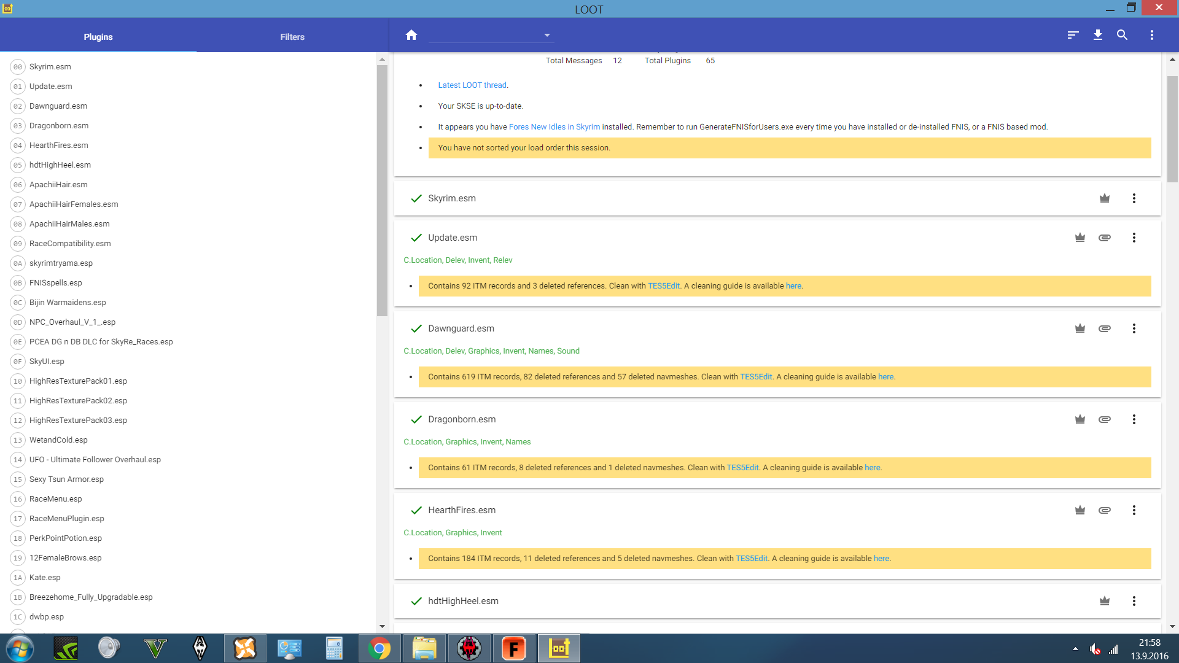Open Google Chrome from the taskbar
1179x663 pixels.
(379, 648)
